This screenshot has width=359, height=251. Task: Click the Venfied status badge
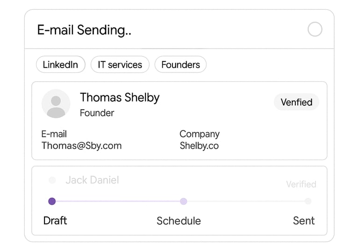point(296,102)
